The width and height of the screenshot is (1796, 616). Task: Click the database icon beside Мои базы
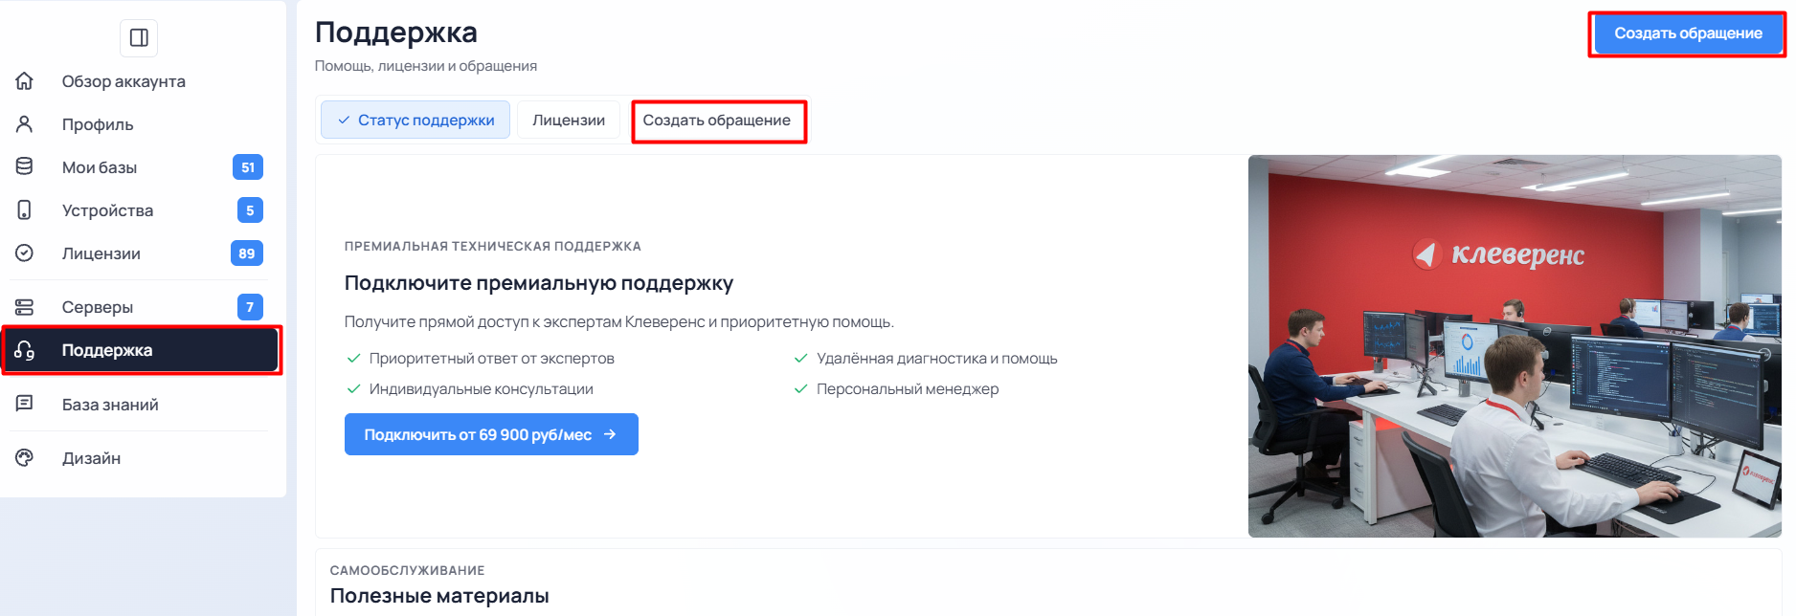(x=25, y=167)
